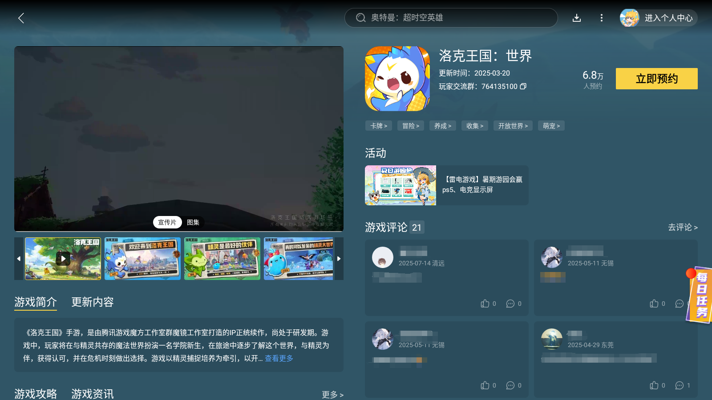Go to write a review (去评论)

pyautogui.click(x=683, y=227)
